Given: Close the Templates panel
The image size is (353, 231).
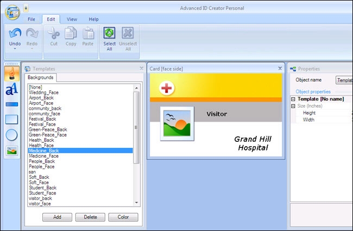Looking at the screenshot, I should [141, 68].
